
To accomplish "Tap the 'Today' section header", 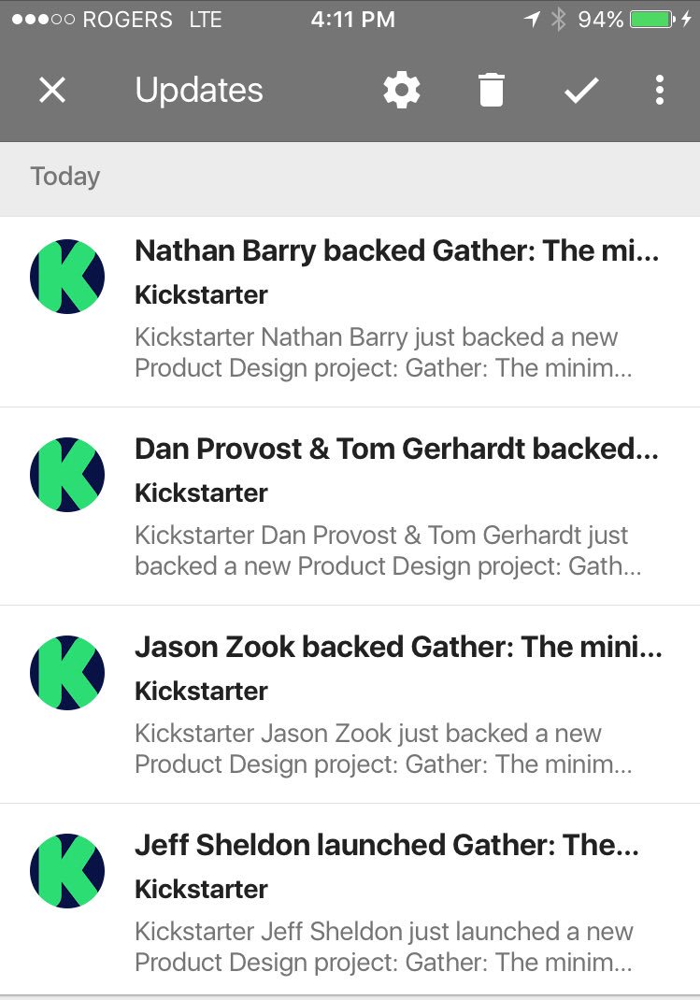I will tap(65, 177).
